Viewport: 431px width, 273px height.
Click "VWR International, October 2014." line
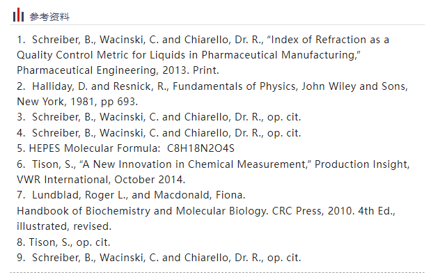click(x=101, y=180)
